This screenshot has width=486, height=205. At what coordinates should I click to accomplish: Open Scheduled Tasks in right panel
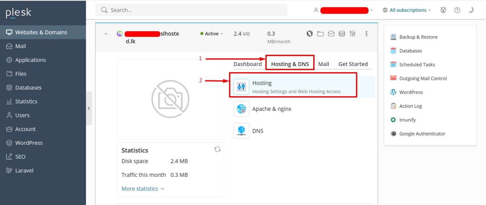pos(417,65)
